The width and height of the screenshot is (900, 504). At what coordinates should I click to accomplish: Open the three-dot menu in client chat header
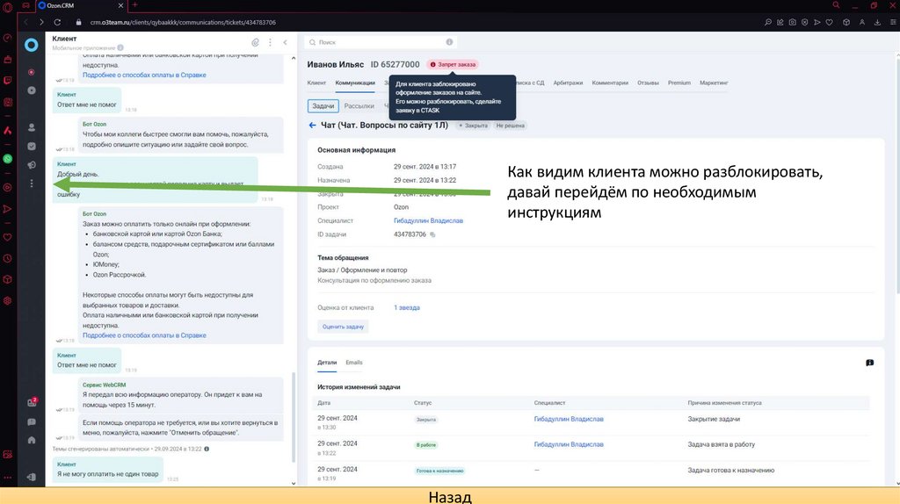click(271, 42)
